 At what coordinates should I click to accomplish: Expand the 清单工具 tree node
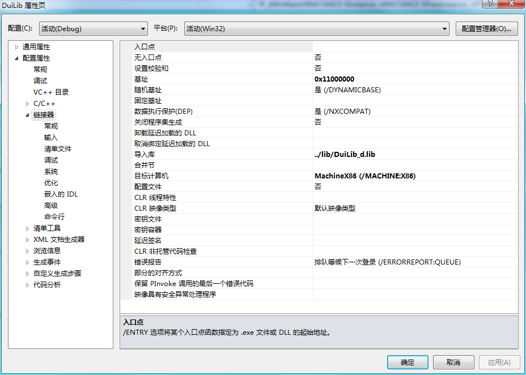click(28, 228)
